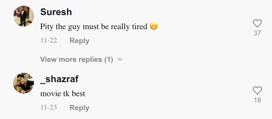Click the word "best" in _shazraf's comment
This screenshot has height=119, width=272.
(79, 94)
